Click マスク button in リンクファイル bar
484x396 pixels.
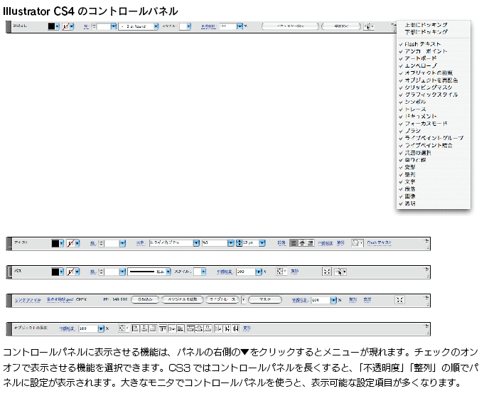265,299
